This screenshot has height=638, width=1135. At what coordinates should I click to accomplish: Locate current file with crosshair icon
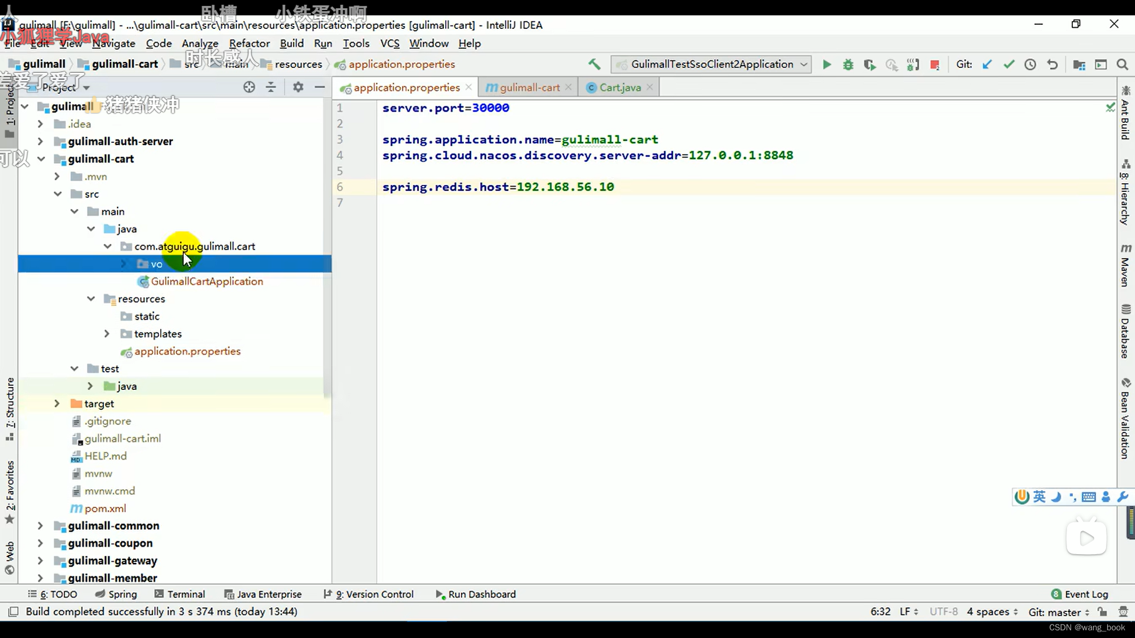tap(249, 87)
